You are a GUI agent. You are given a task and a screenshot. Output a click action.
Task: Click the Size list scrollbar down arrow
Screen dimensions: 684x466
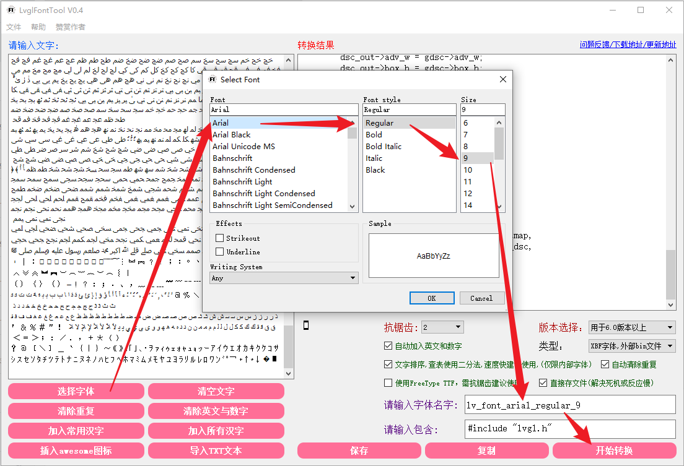pyautogui.click(x=499, y=207)
